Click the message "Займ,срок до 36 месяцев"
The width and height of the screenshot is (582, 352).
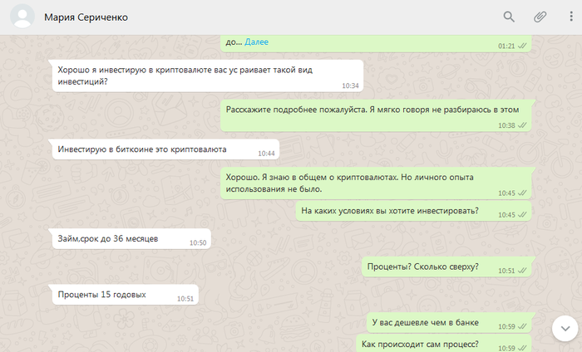(108, 239)
